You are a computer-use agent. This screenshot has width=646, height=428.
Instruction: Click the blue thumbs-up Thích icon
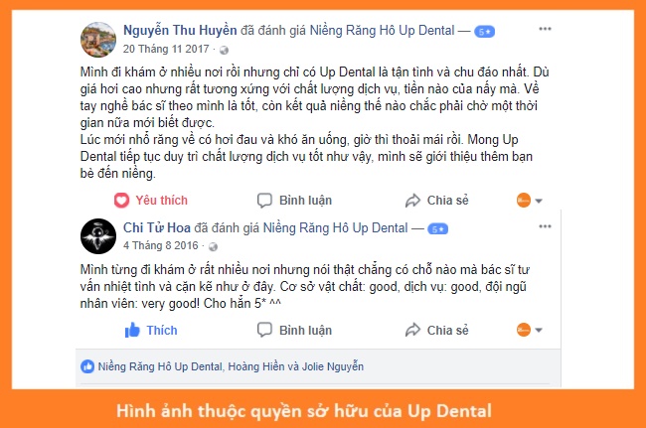click(132, 330)
